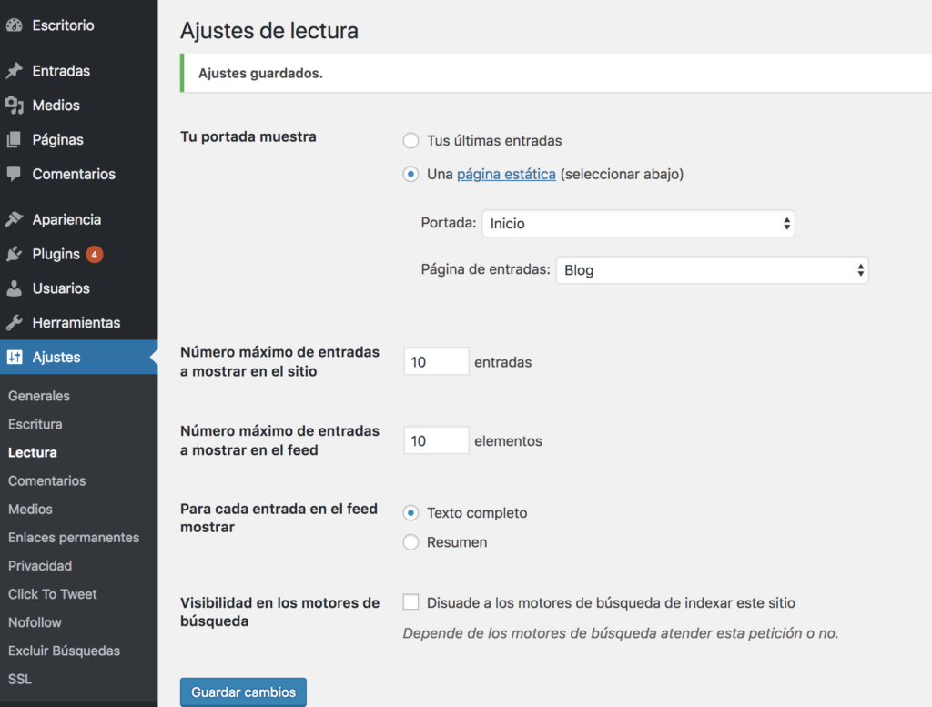932x707 pixels.
Task: Open Excluir Búsquedas settings
Action: (65, 651)
